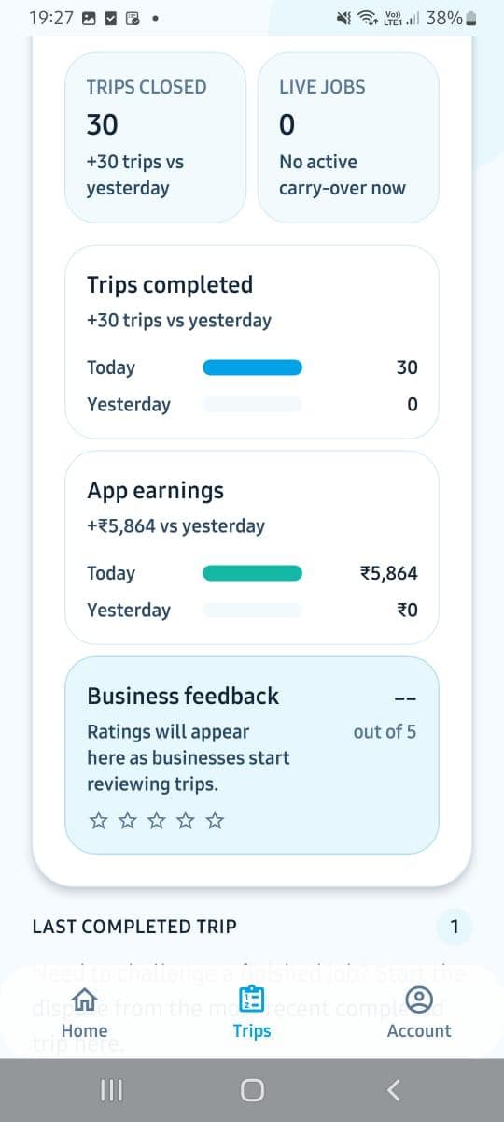Tap the green Today earnings bar
The width and height of the screenshot is (504, 1122).
tap(252, 573)
